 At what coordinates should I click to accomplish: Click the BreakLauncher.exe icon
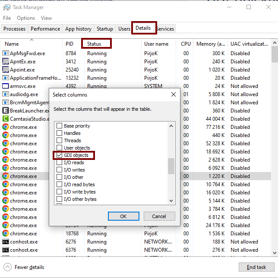pyautogui.click(x=6, y=111)
